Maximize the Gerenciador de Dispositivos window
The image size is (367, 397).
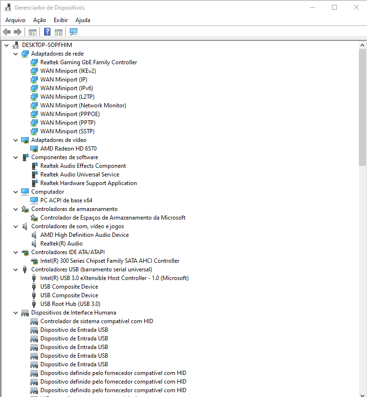coord(334,7)
